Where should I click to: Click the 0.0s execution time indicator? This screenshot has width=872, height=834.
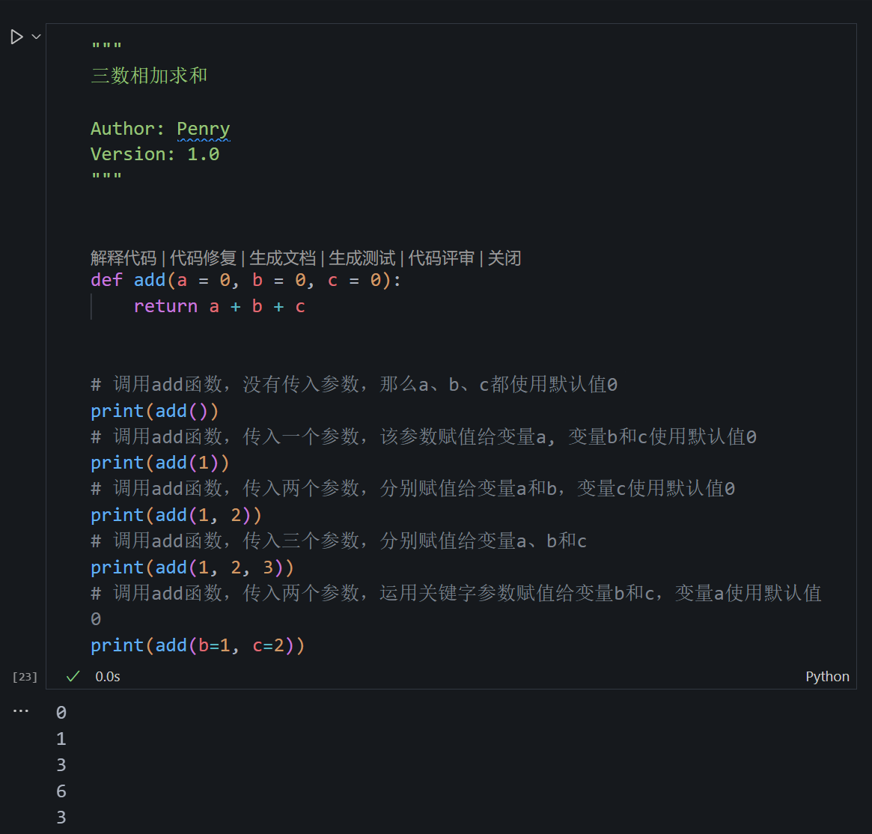tap(107, 676)
